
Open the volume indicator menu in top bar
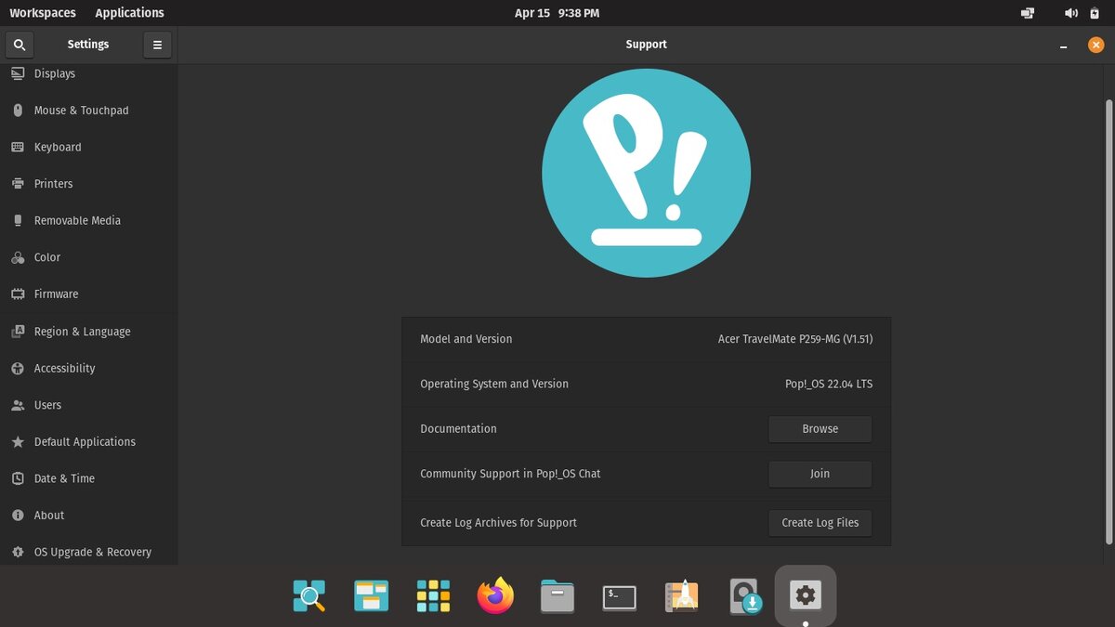1070,13
